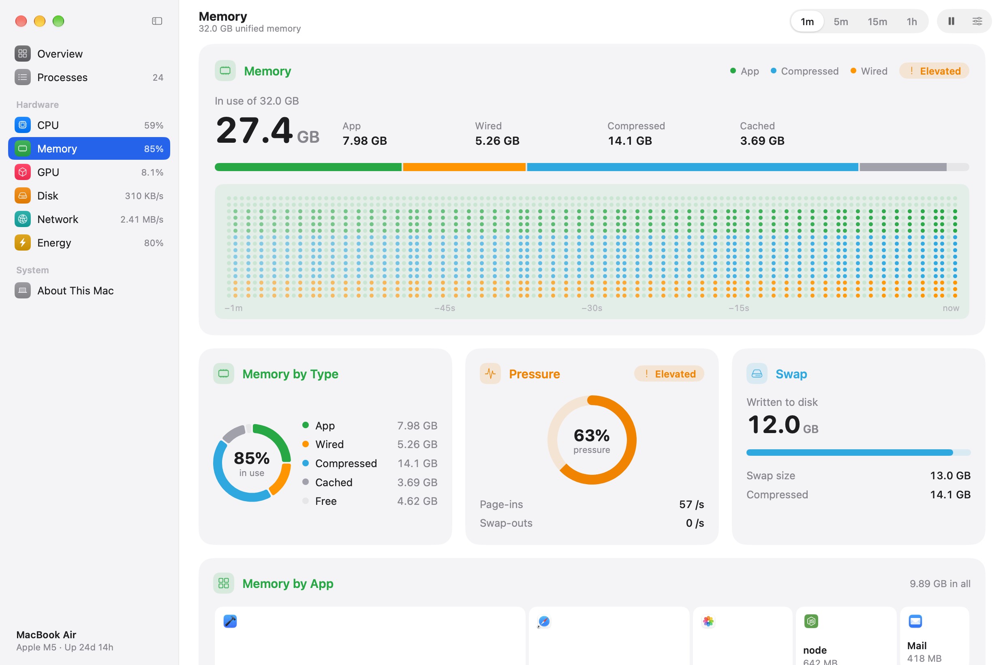
Task: Click the Safari app tile icon
Action: pyautogui.click(x=544, y=621)
